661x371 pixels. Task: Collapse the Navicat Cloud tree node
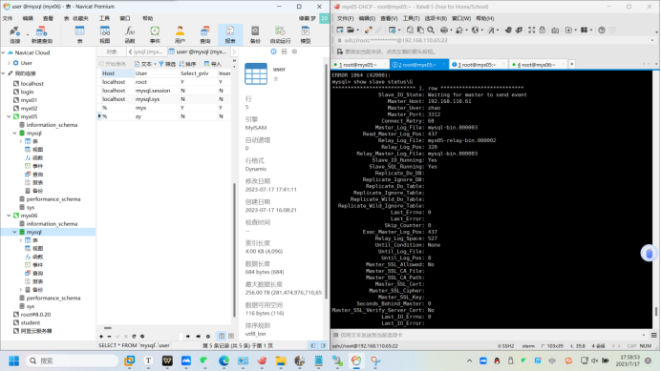[4, 52]
